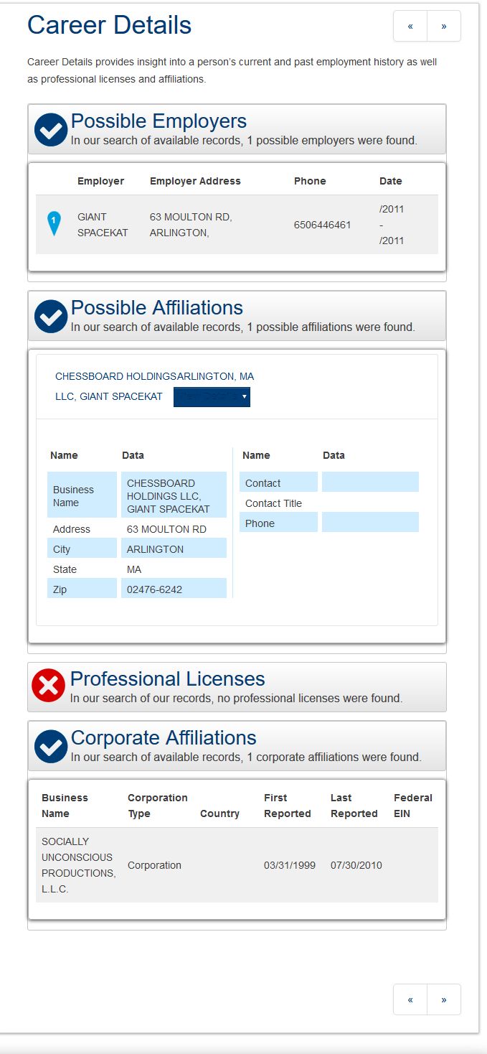This screenshot has height=1054, width=487.
Task: Select the SOCIALLY UNCONSCIOUS PRODUCTIONS row
Action: [237, 865]
